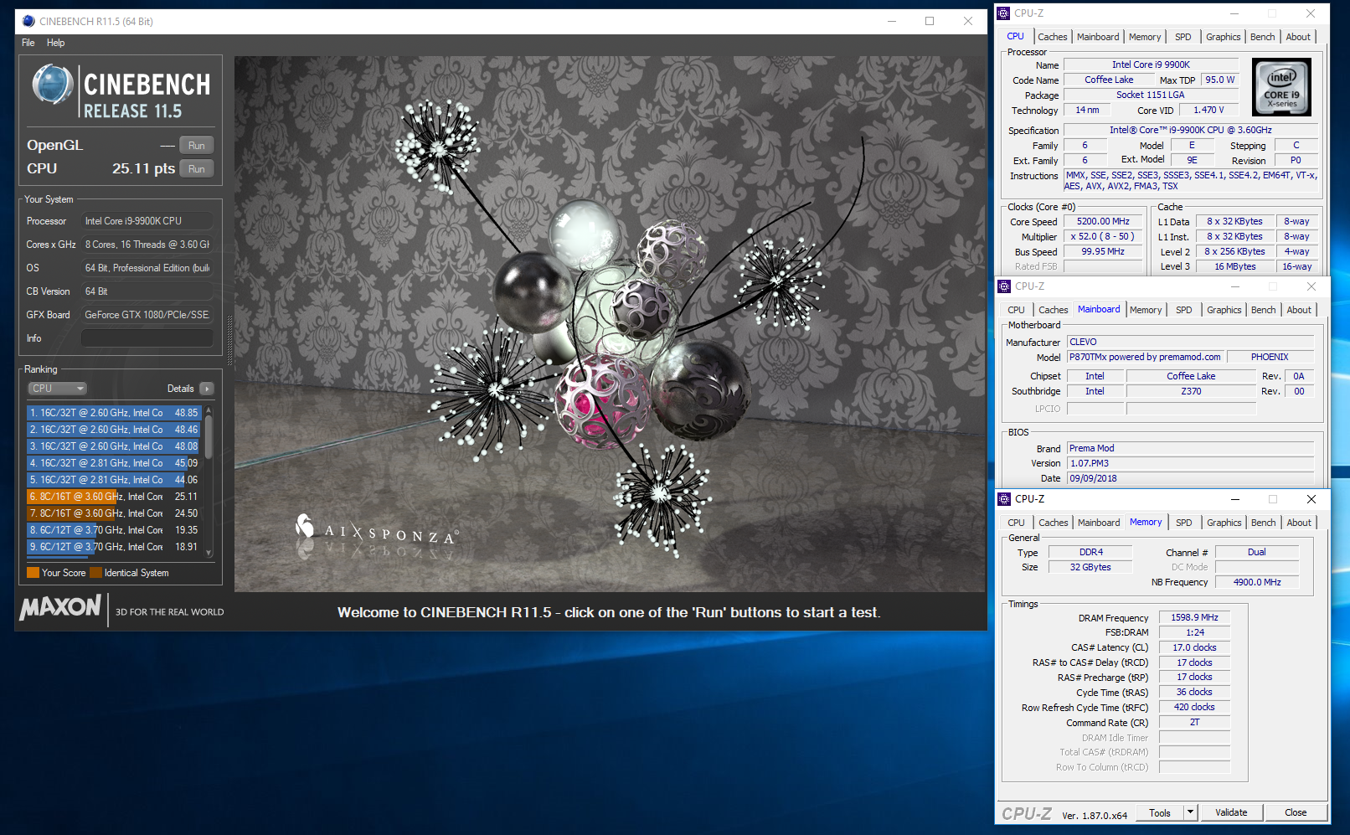Select SPD tab in the Memory CPU-Z window

1183,523
